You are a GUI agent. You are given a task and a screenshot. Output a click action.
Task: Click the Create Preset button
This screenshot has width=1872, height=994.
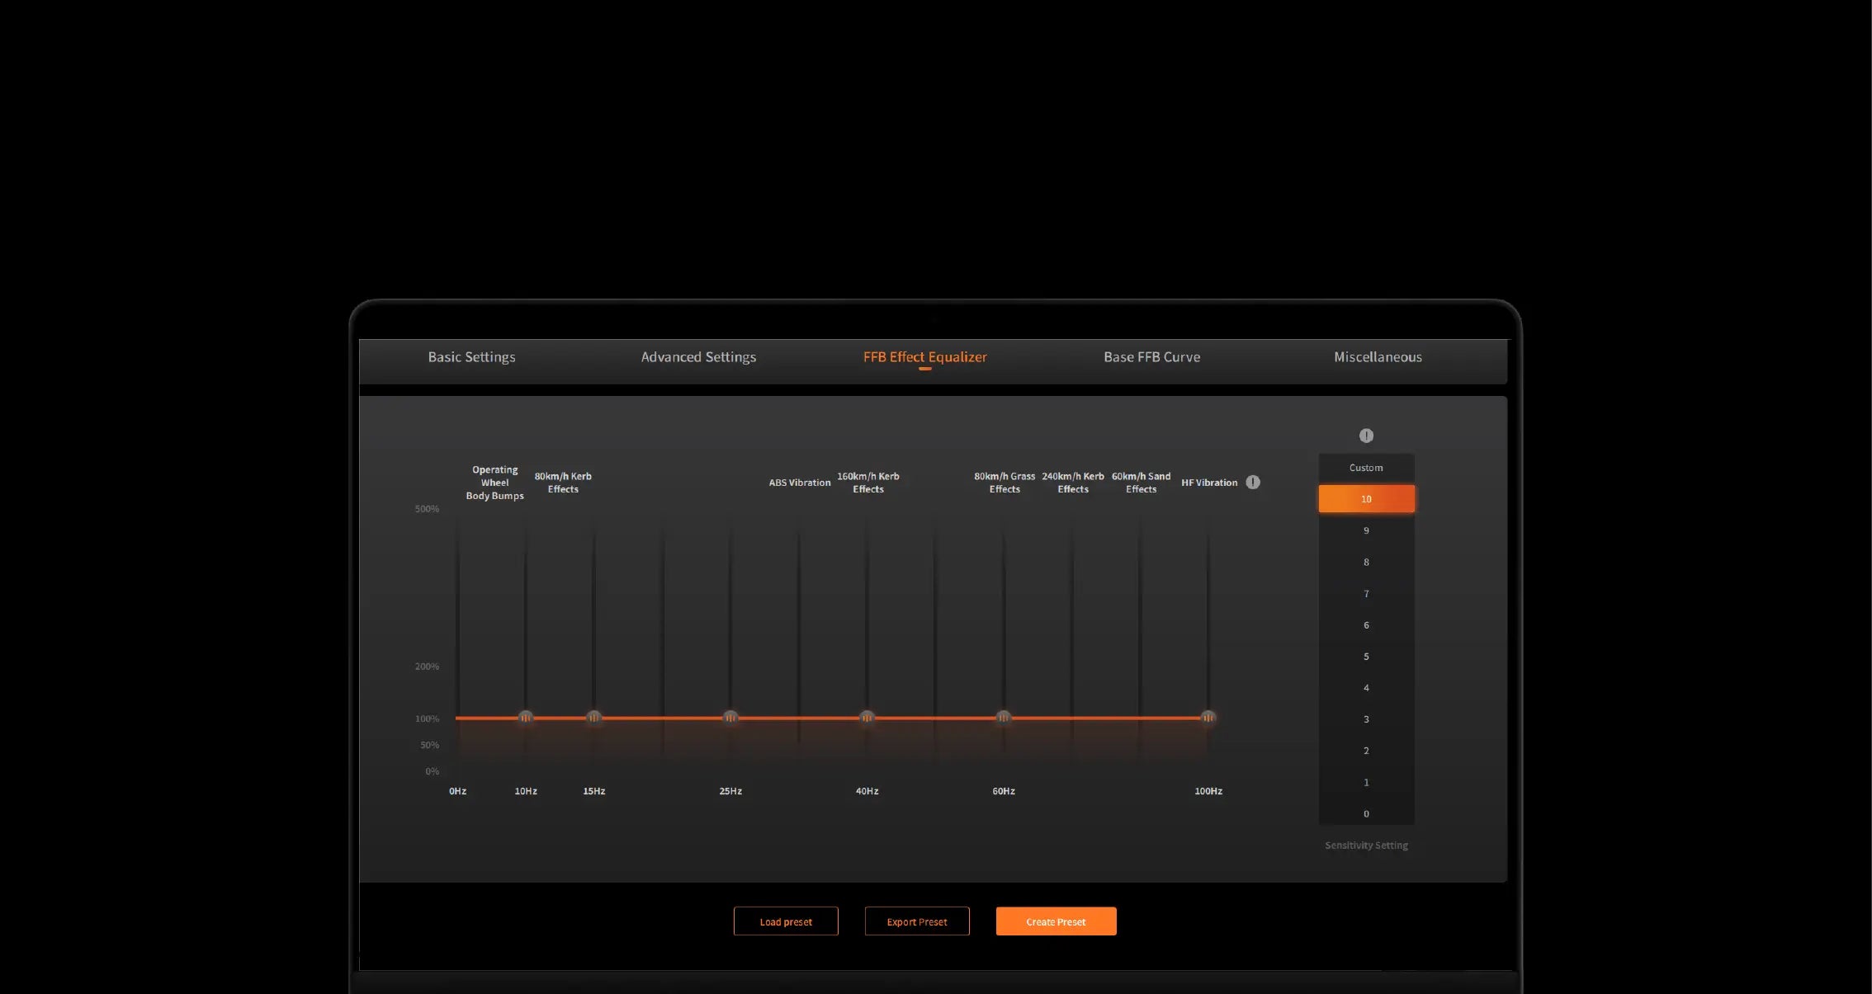pos(1056,921)
